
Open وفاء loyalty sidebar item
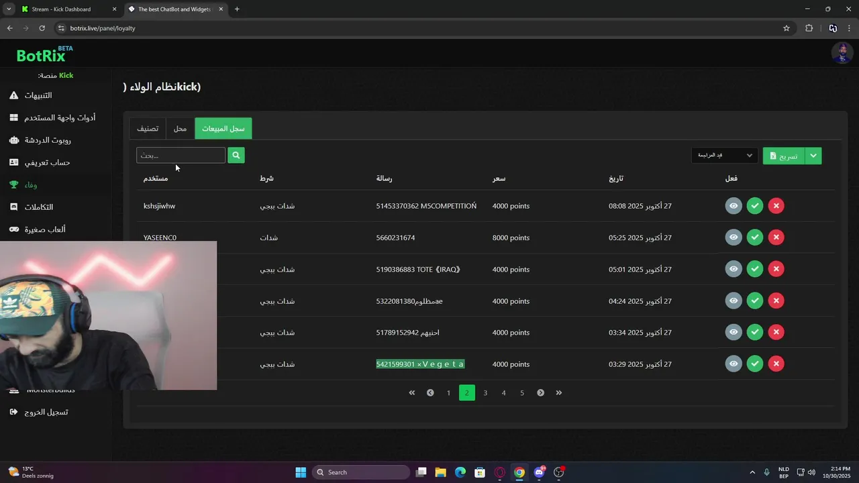click(x=24, y=184)
